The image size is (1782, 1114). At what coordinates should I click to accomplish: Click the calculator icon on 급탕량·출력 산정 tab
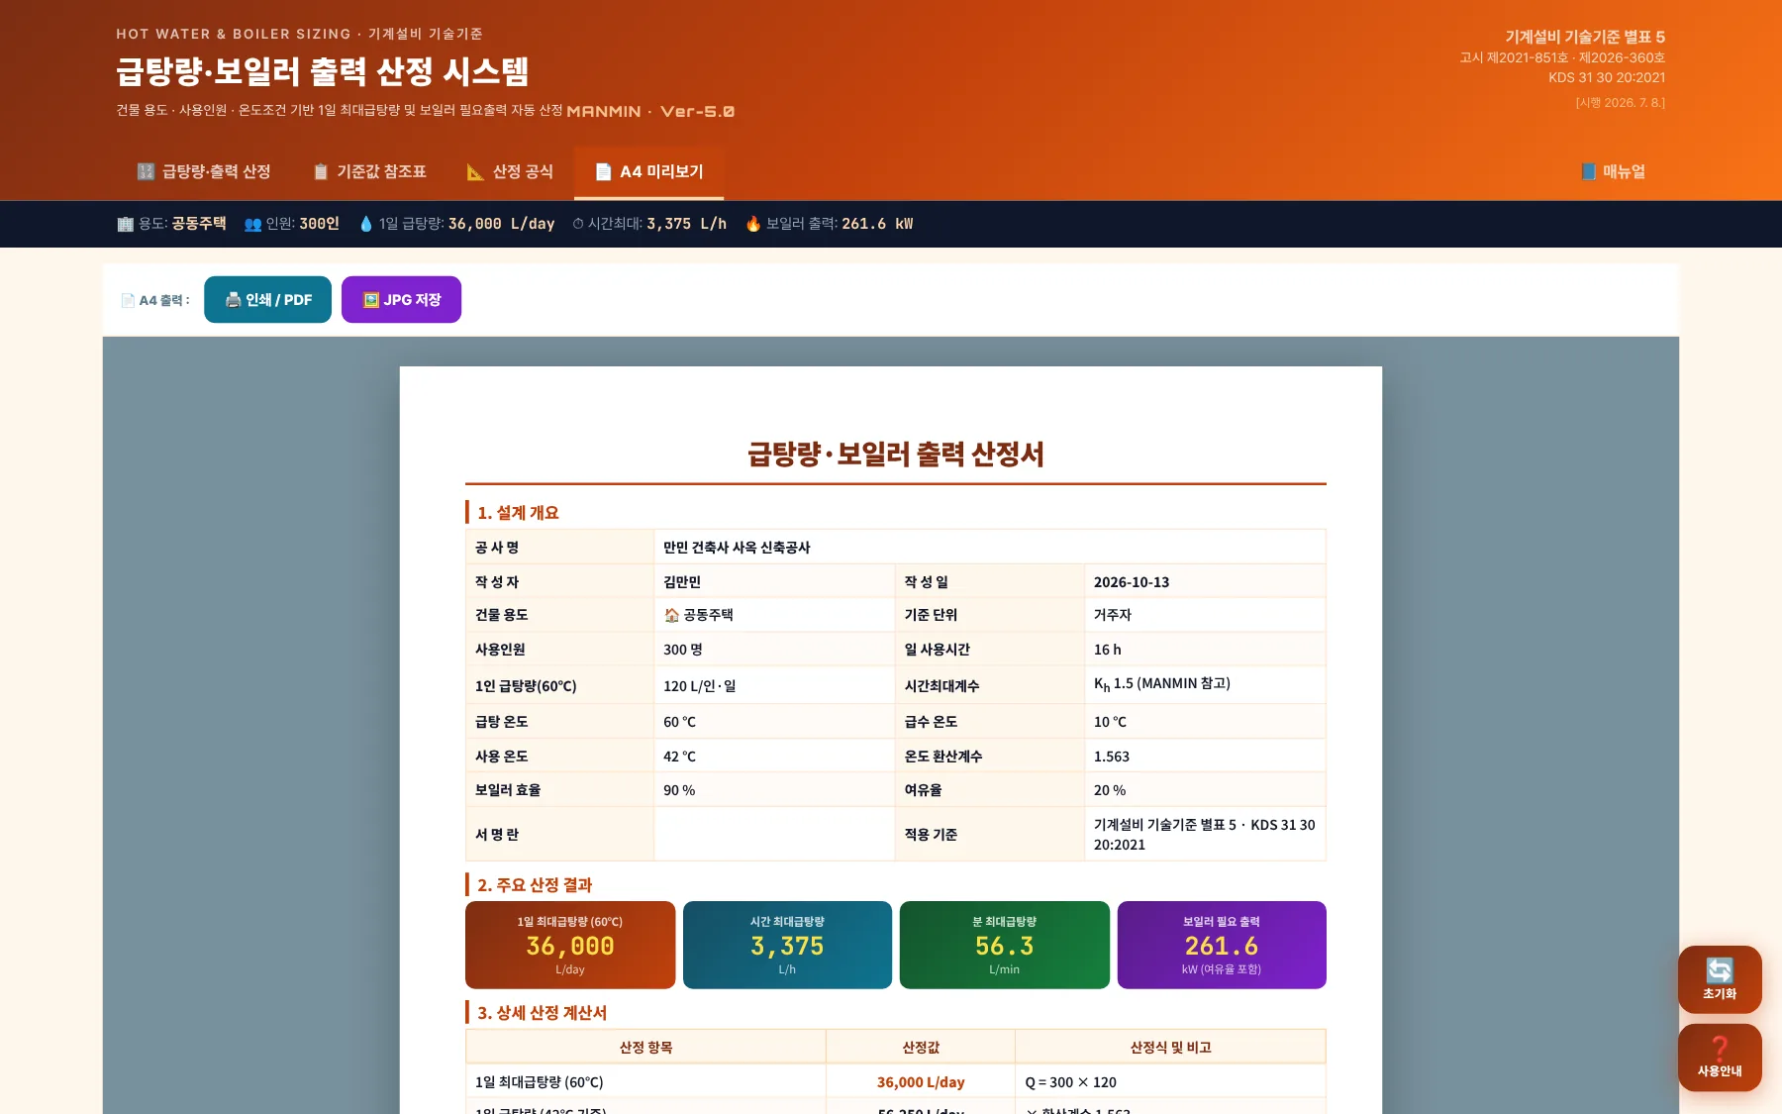146,171
